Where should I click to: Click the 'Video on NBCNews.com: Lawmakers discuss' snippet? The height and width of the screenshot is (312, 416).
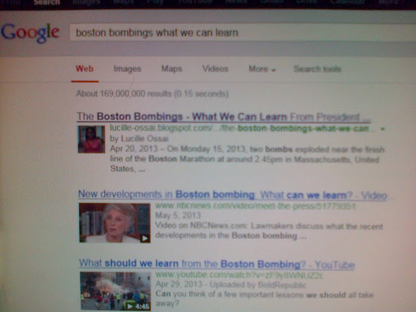268,231
